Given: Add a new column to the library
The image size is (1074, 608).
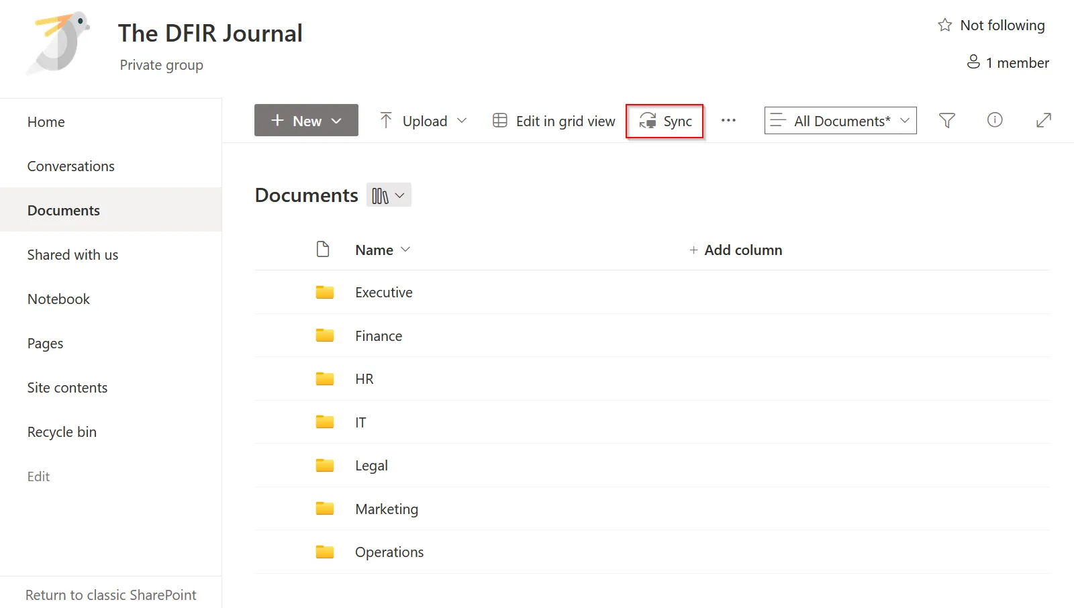Looking at the screenshot, I should tap(736, 250).
